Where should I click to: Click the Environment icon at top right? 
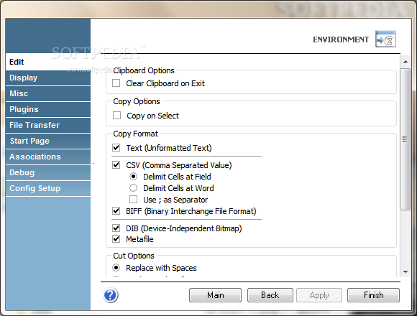click(x=385, y=39)
